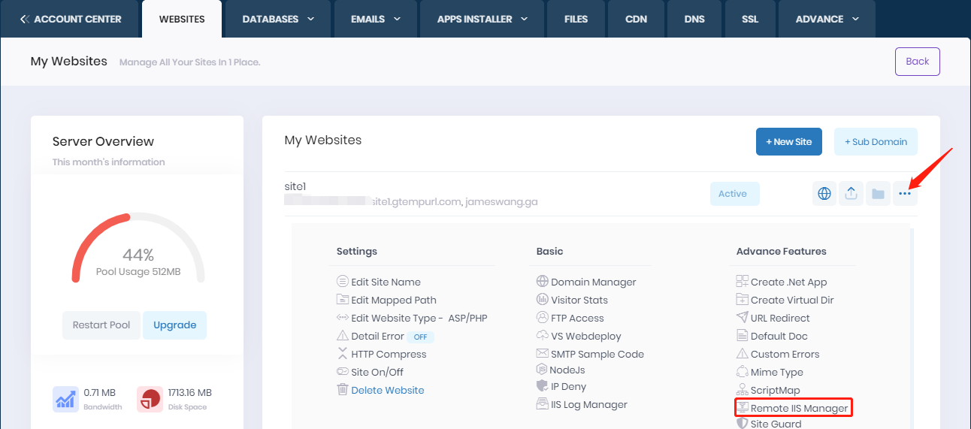Expand the Emails dropdown menu

point(376,19)
